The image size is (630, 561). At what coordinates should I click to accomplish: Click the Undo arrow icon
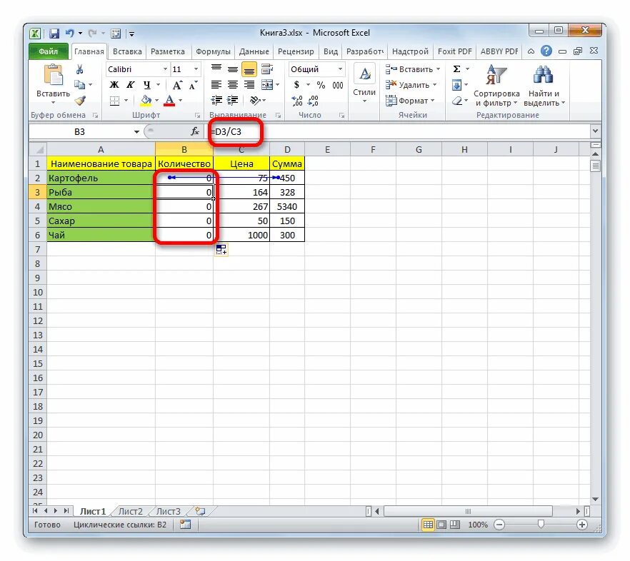(69, 34)
